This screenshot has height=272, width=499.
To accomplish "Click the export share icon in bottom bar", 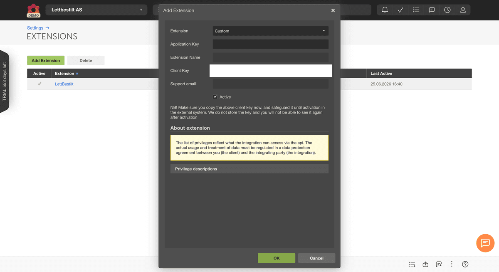I will (x=425, y=264).
